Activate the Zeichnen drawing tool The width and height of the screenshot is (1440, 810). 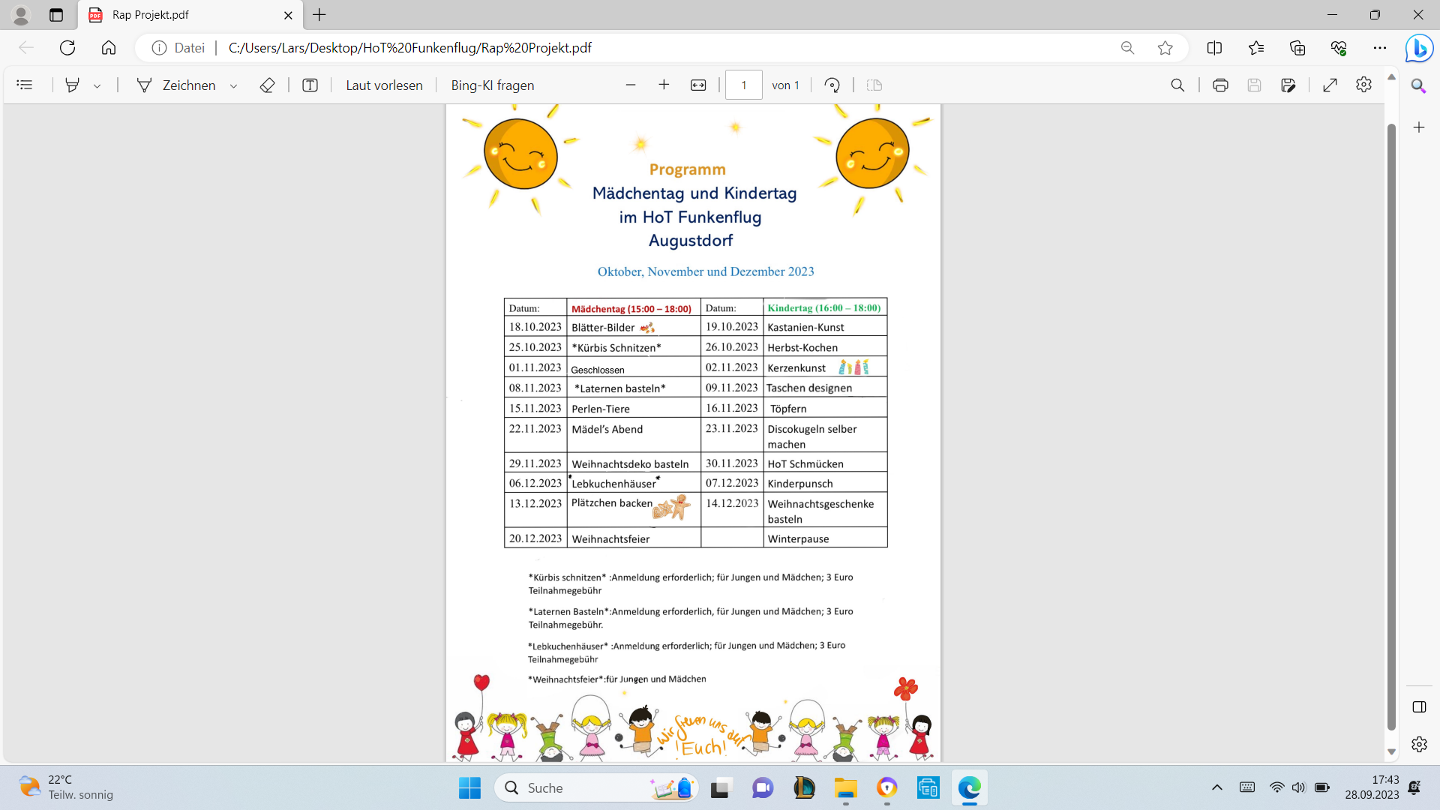tap(177, 85)
